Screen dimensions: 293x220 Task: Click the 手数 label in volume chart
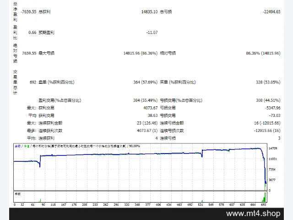pyautogui.click(x=17, y=194)
